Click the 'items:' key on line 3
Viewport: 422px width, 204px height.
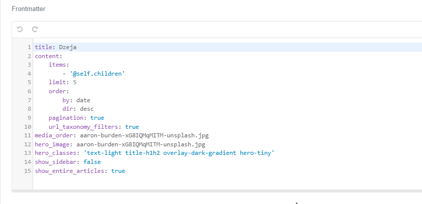(x=59, y=65)
